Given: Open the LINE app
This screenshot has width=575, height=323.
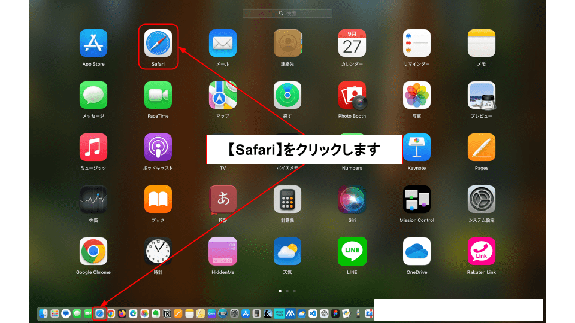Looking at the screenshot, I should 352,252.
